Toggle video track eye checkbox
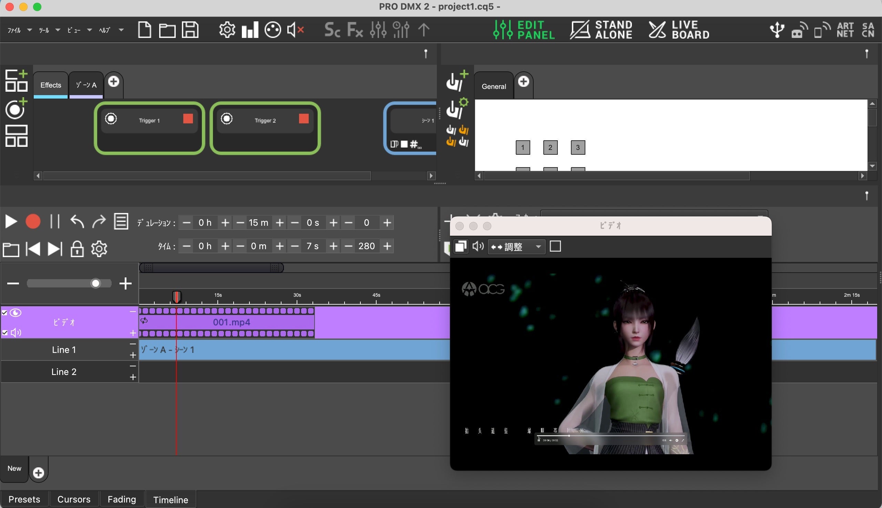The width and height of the screenshot is (882, 508). [x=4, y=313]
